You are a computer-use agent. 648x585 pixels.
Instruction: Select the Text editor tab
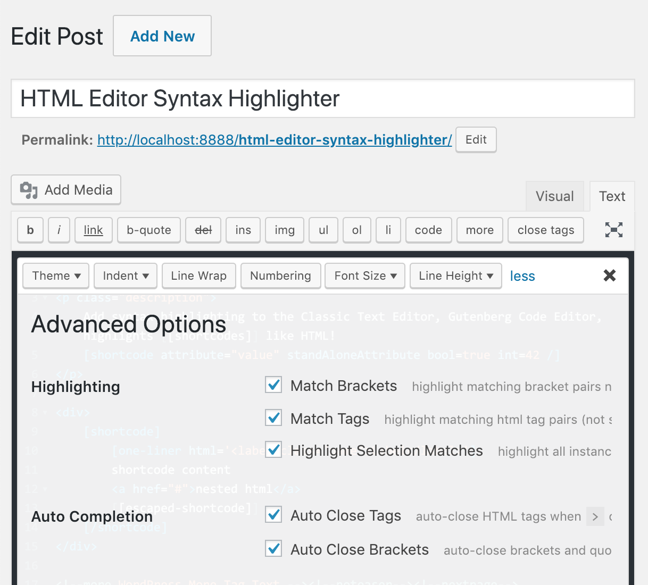click(x=612, y=196)
